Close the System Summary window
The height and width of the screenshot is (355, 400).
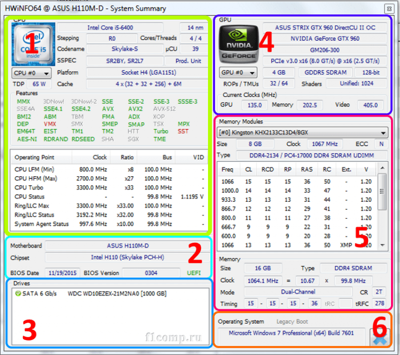[389, 9]
